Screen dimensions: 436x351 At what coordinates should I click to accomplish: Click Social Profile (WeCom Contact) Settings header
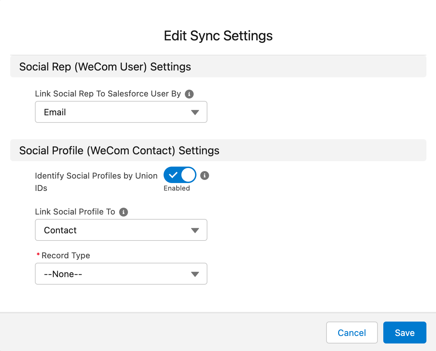(119, 151)
